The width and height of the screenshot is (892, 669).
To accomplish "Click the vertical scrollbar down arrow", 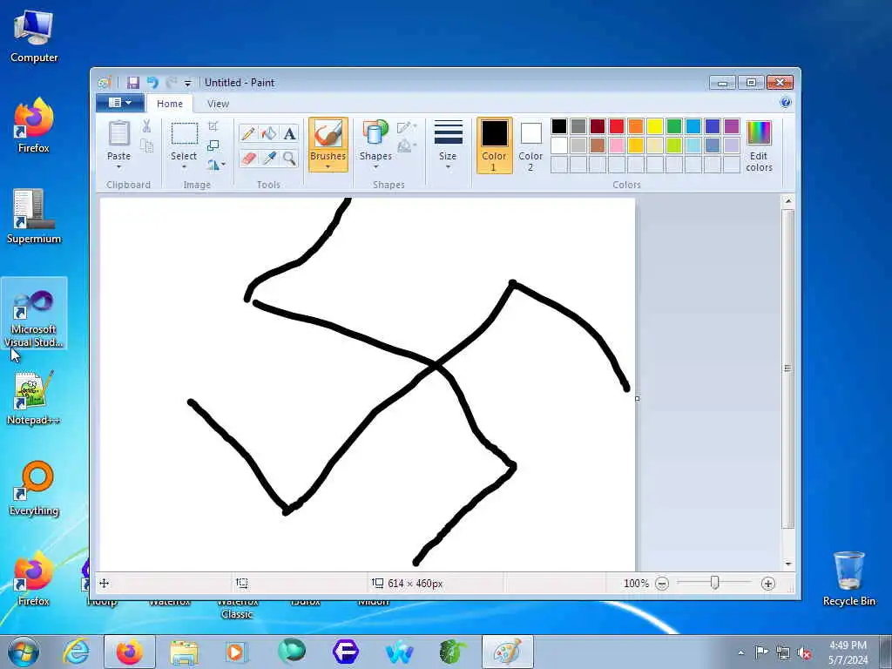I will [787, 564].
